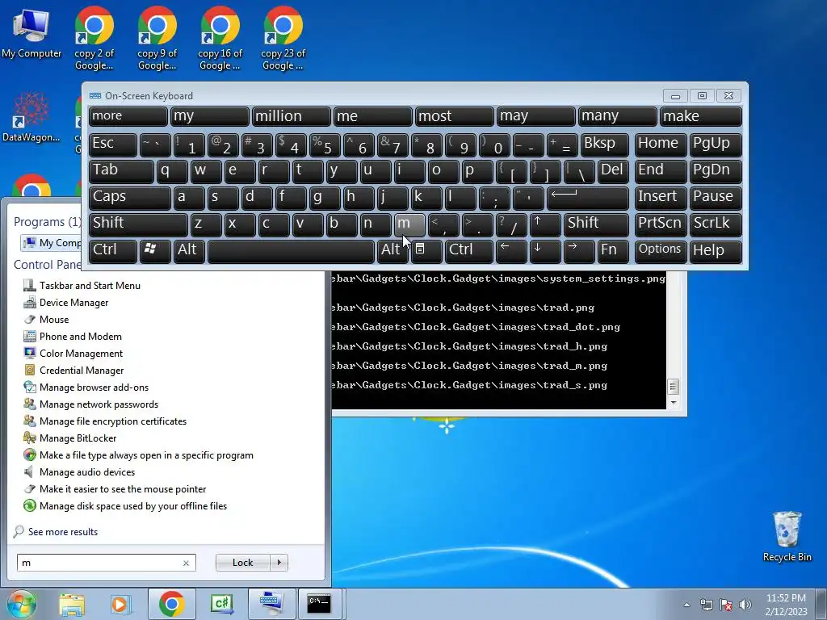Click the Windows Start orb
Viewport: 827px width, 620px height.
(21, 604)
